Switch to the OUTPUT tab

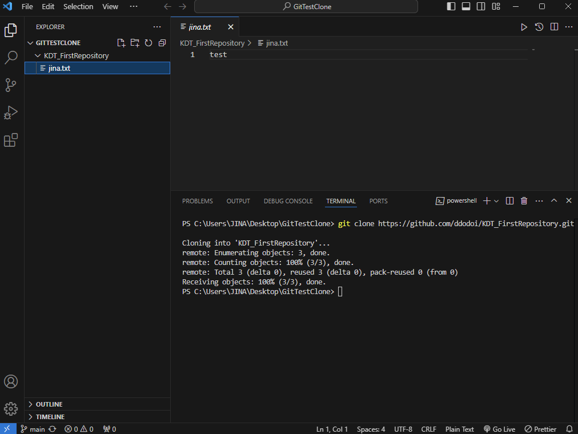pyautogui.click(x=238, y=201)
